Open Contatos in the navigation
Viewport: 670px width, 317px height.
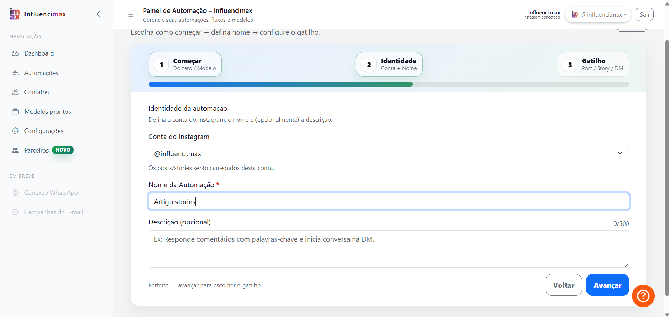(x=56, y=92)
